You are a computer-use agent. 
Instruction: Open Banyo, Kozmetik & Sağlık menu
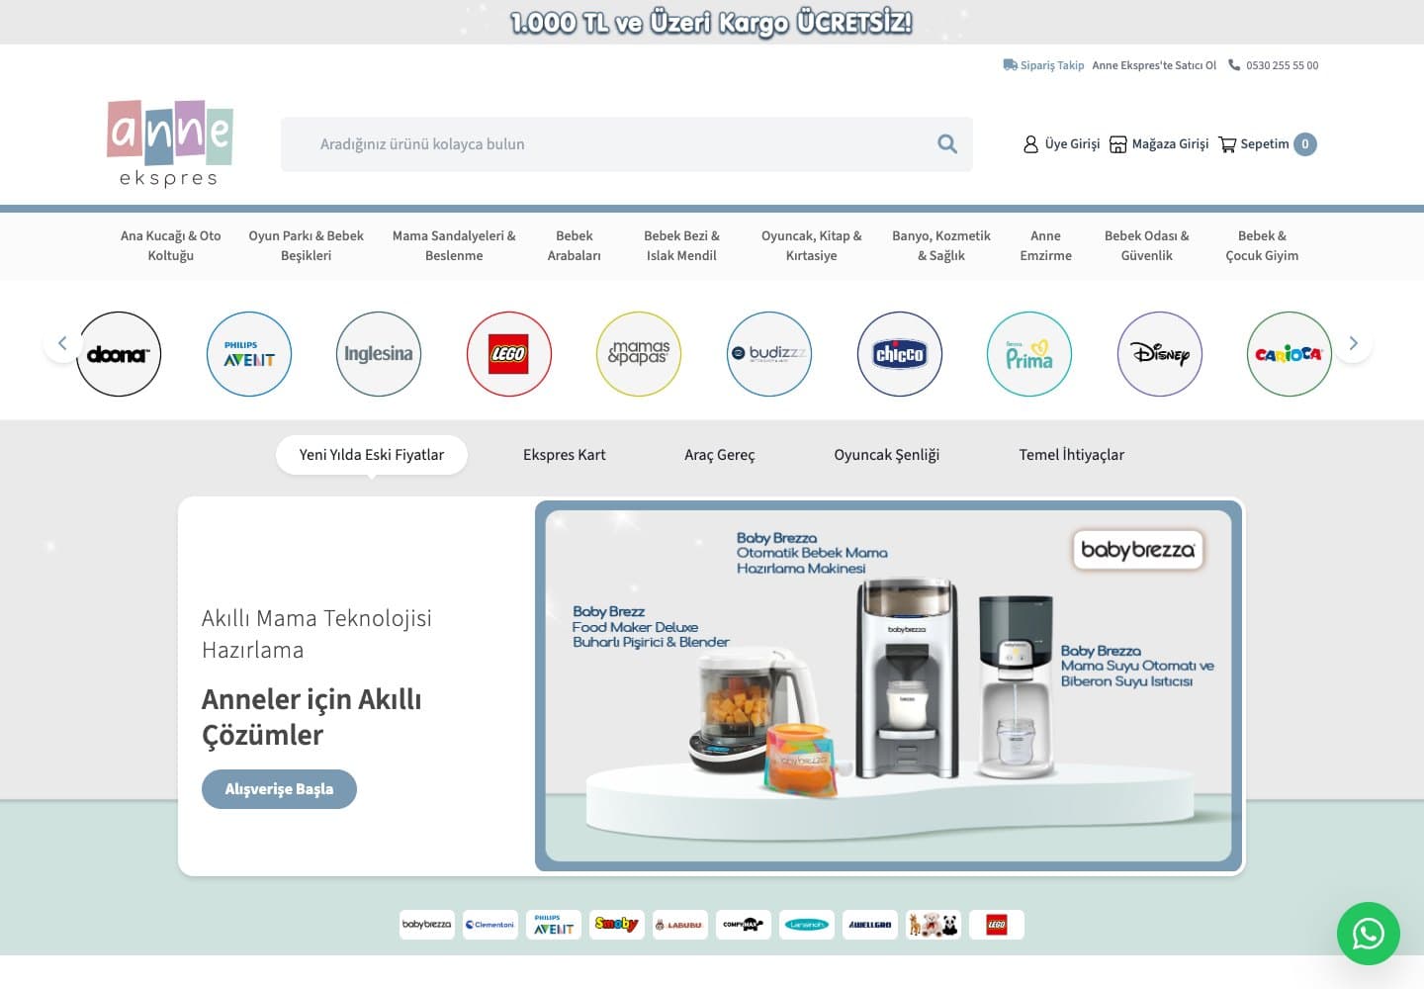pos(941,245)
